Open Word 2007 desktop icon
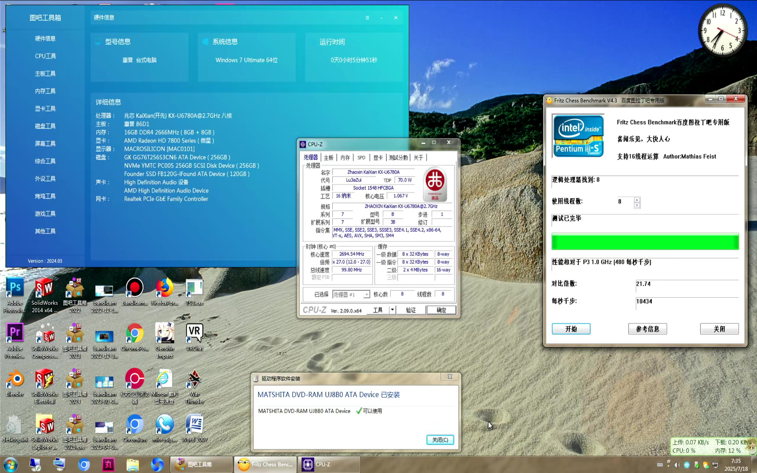The width and height of the screenshot is (757, 473). pos(195,428)
